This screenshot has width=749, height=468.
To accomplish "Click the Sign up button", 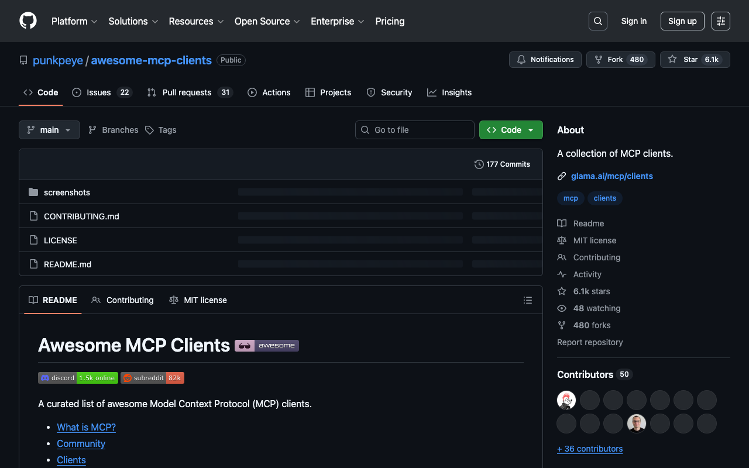I will [x=682, y=21].
